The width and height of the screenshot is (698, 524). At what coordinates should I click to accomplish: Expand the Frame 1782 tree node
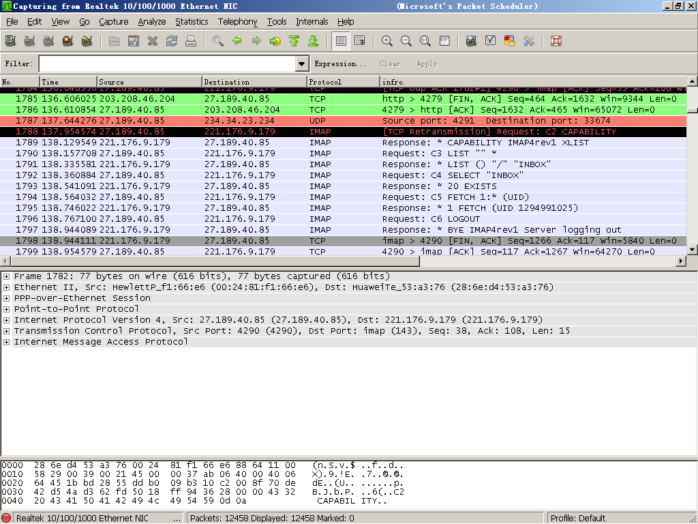tap(7, 276)
